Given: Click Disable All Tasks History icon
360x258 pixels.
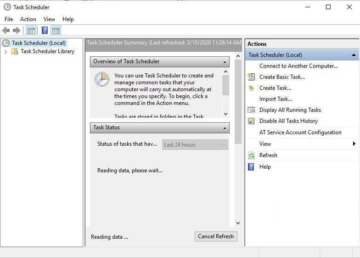Looking at the screenshot, I should click(x=251, y=121).
